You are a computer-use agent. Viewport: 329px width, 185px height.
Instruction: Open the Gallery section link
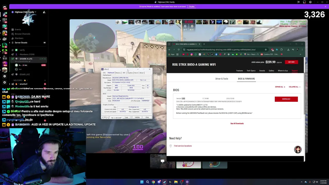271,71
